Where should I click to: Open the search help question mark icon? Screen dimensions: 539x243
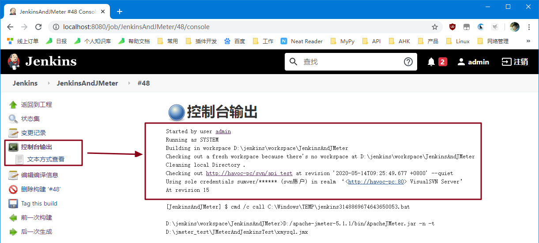click(408, 62)
